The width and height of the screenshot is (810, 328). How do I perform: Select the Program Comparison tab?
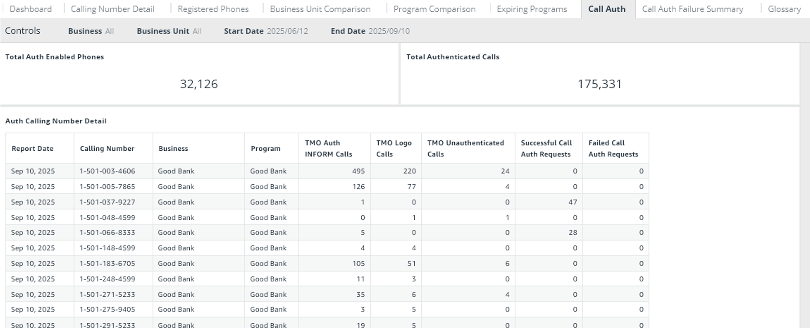(x=434, y=9)
